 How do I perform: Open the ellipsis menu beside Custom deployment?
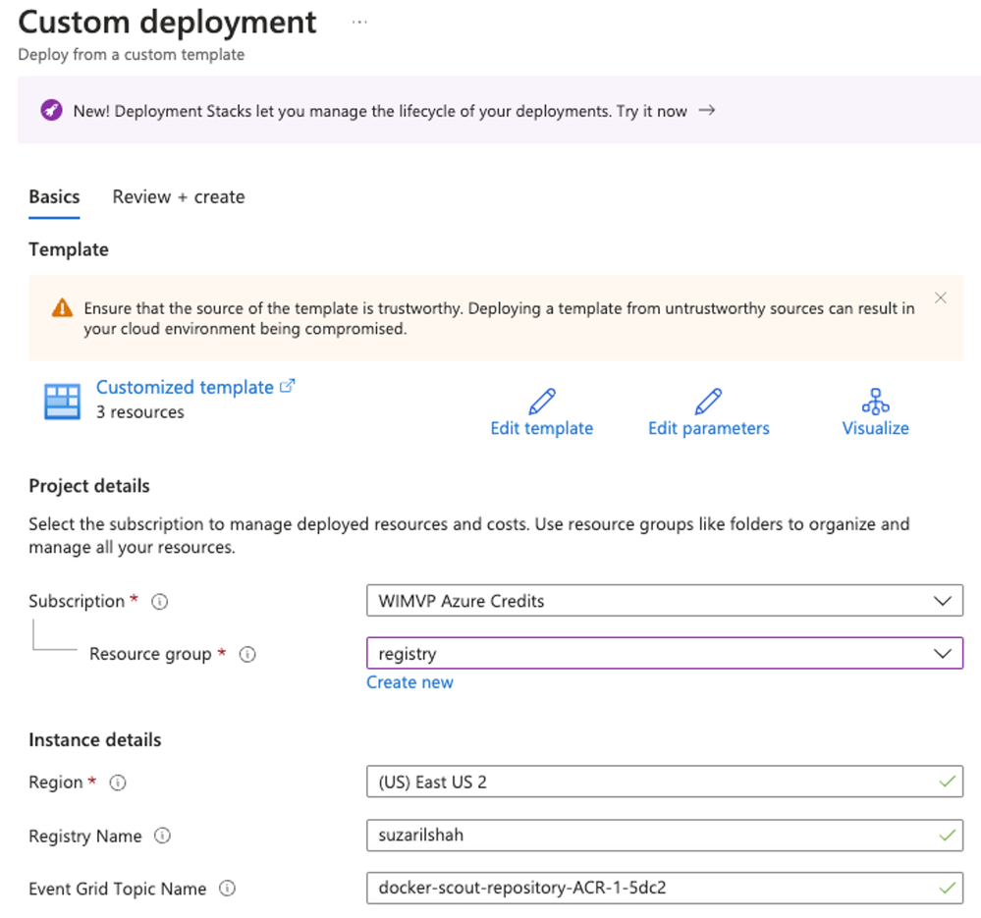click(359, 22)
